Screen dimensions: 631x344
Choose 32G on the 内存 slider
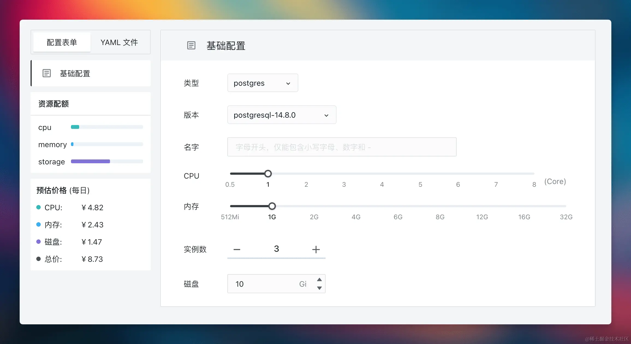pyautogui.click(x=565, y=206)
